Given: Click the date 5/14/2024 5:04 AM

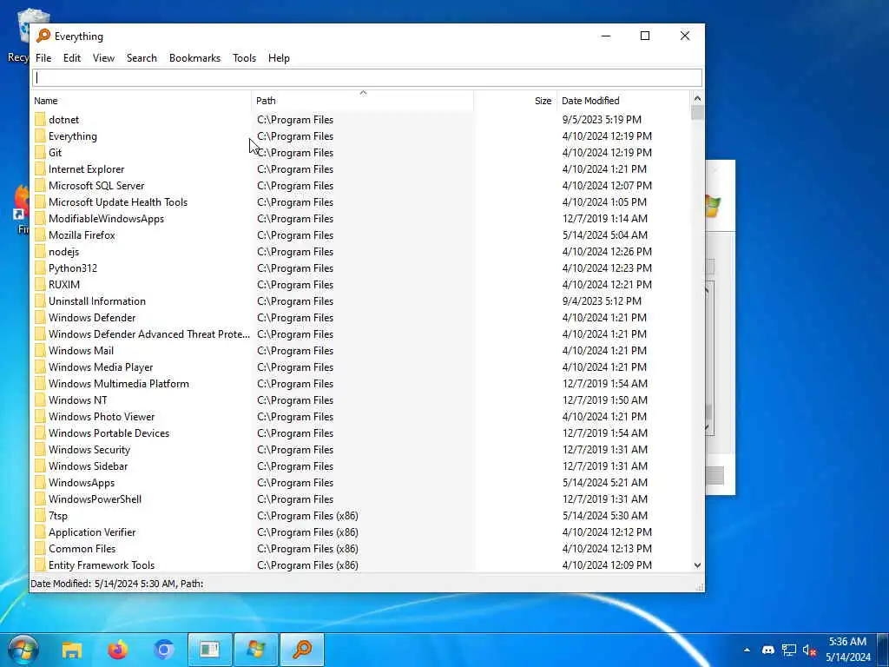Looking at the screenshot, I should pyautogui.click(x=604, y=234).
